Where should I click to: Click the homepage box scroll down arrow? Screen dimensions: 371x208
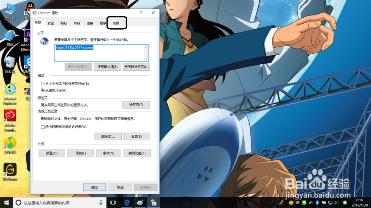[146, 59]
